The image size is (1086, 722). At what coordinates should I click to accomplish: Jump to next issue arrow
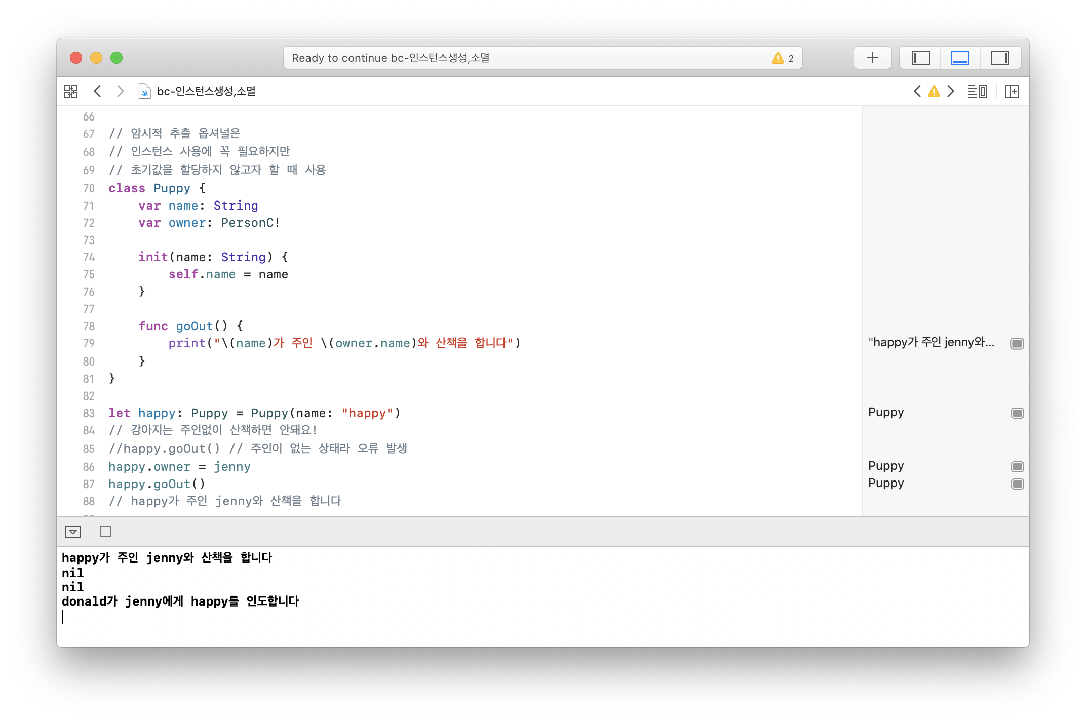(951, 91)
